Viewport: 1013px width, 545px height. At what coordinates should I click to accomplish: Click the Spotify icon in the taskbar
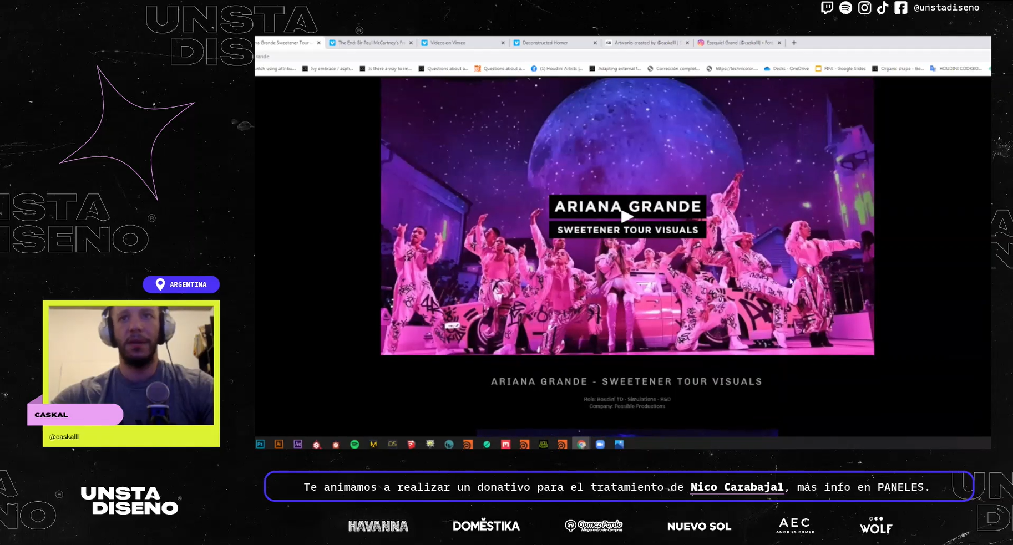[354, 444]
